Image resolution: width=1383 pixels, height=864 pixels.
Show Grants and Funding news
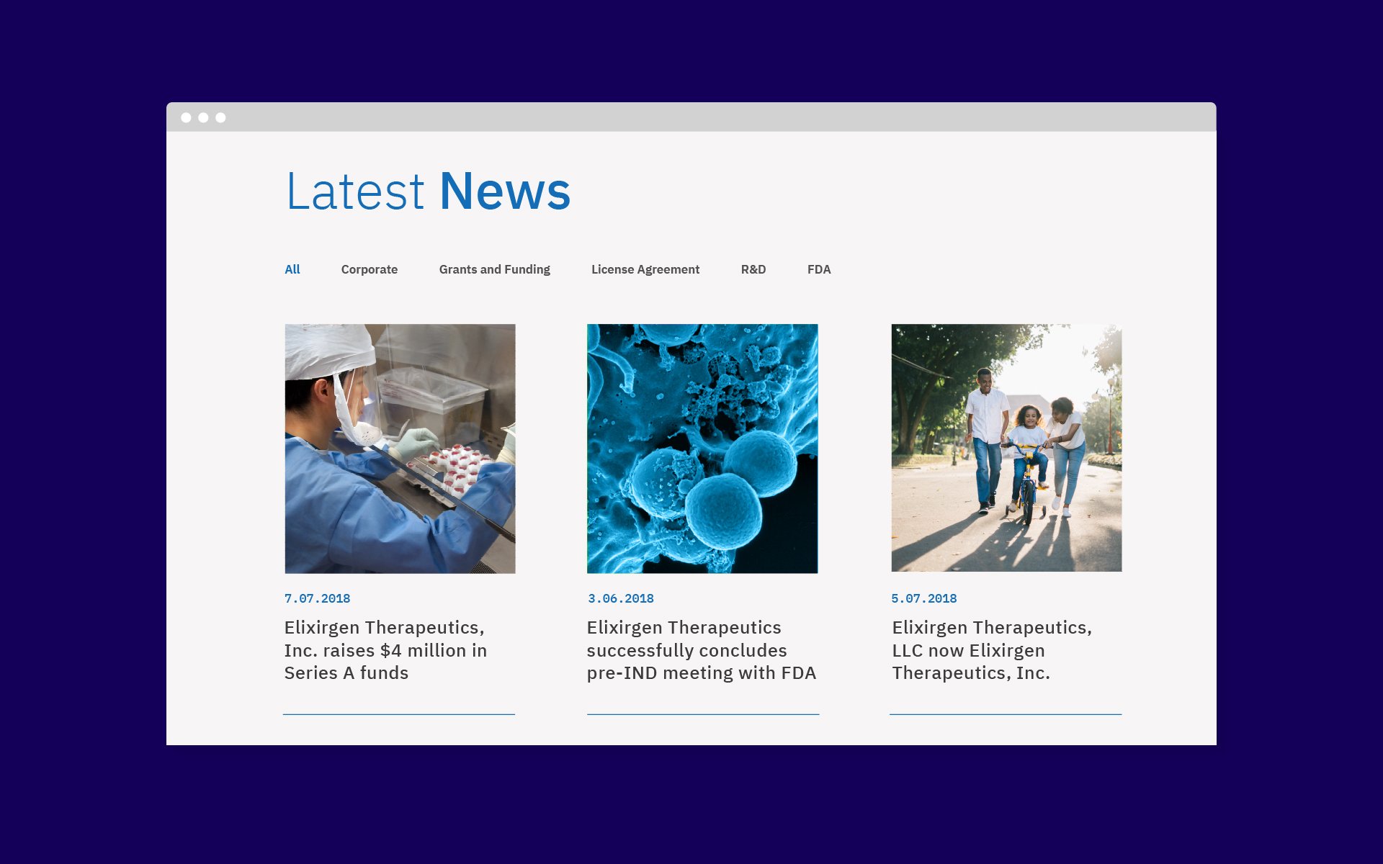pos(494,269)
